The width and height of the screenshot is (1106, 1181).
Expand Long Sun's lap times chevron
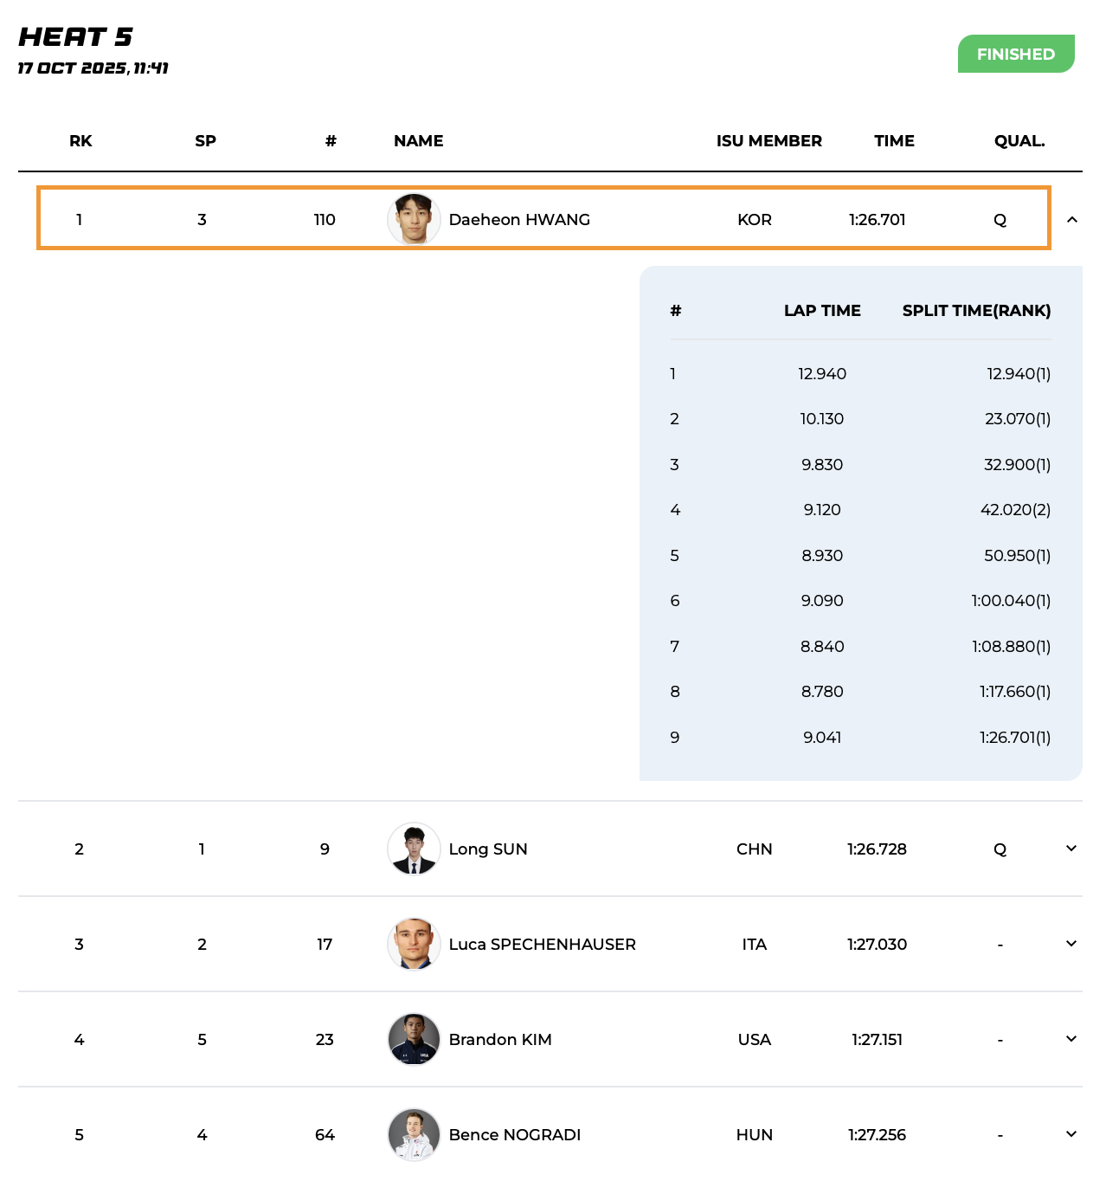coord(1071,849)
